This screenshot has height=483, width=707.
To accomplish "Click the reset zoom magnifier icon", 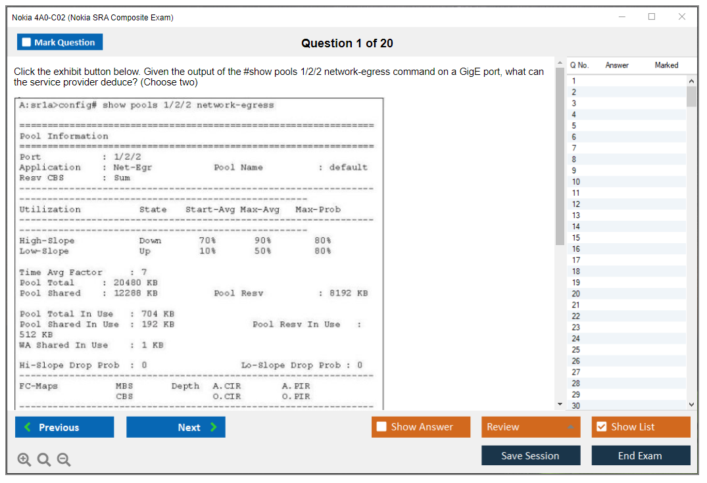I will (44, 460).
